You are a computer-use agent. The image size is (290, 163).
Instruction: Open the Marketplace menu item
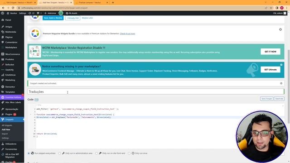click(11, 47)
